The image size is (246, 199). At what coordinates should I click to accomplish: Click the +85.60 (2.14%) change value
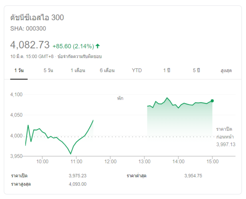click(73, 46)
